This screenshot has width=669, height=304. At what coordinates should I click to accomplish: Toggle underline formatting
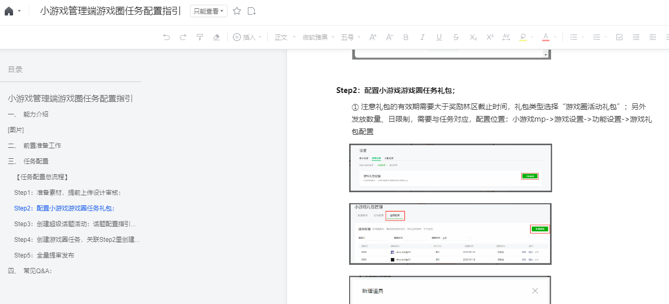439,37
